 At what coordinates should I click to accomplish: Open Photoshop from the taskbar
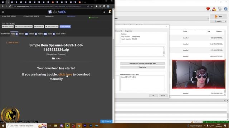coord(91,126)
